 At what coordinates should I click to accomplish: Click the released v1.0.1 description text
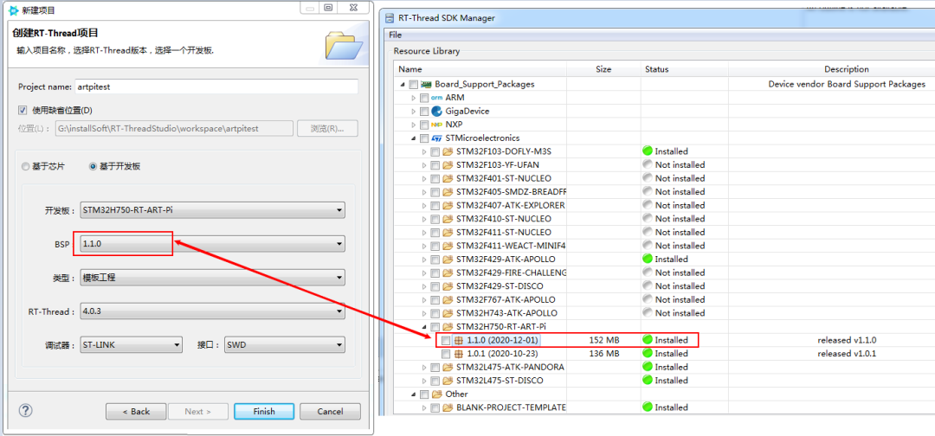847,354
